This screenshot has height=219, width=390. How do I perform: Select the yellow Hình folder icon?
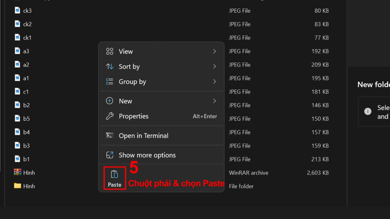click(18, 186)
